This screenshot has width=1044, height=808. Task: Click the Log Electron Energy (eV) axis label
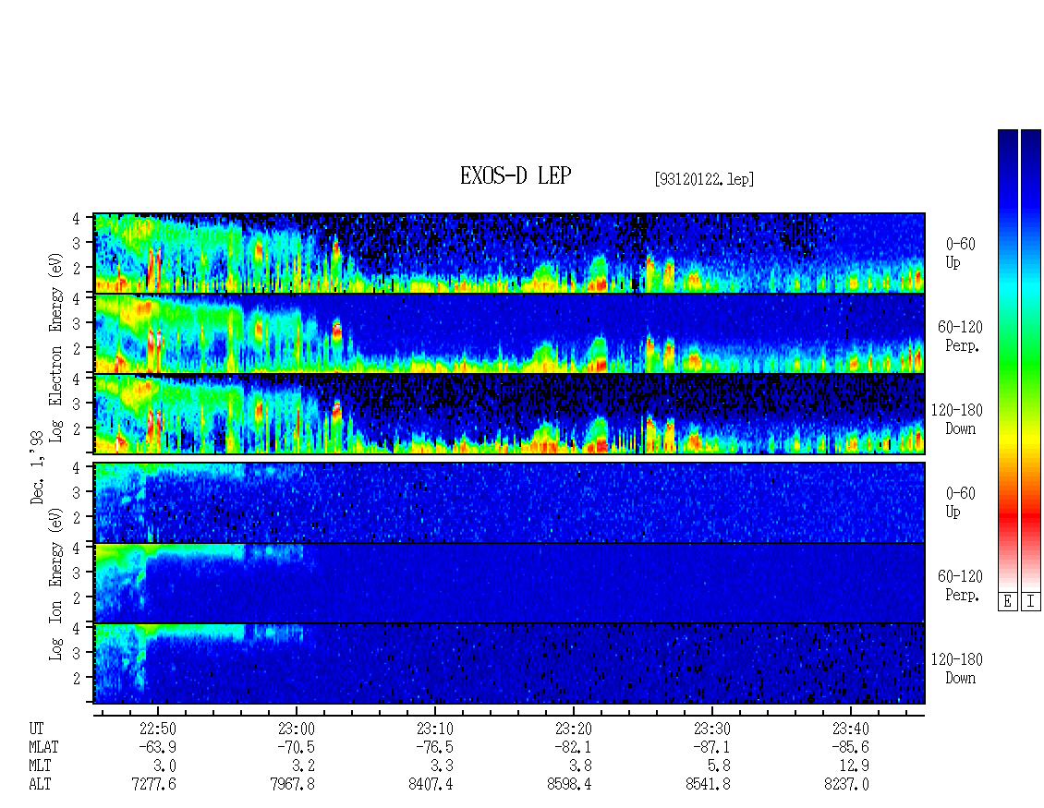(x=55, y=346)
